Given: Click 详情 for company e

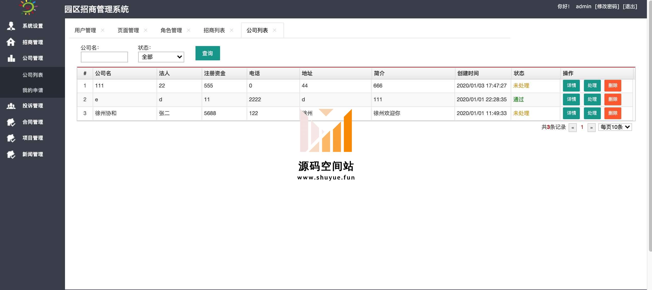Looking at the screenshot, I should 571,99.
